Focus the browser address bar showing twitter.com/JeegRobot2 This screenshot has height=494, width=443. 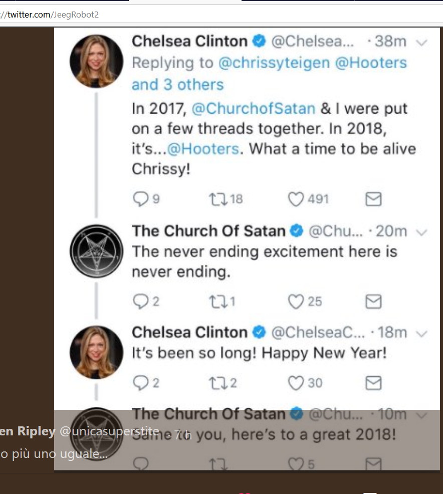(x=200, y=15)
